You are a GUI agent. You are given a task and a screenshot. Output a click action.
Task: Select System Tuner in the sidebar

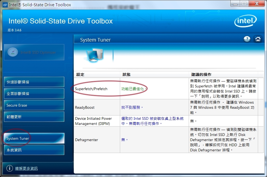pyautogui.click(x=34, y=138)
